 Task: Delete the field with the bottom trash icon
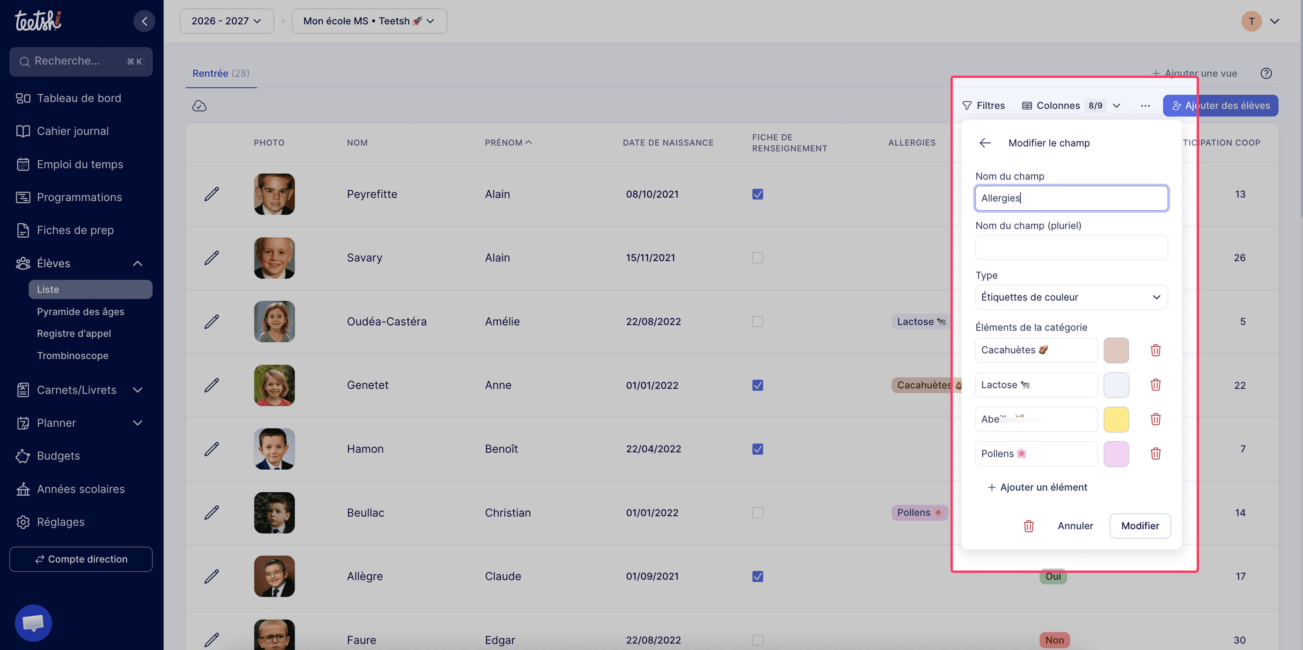tap(1029, 526)
